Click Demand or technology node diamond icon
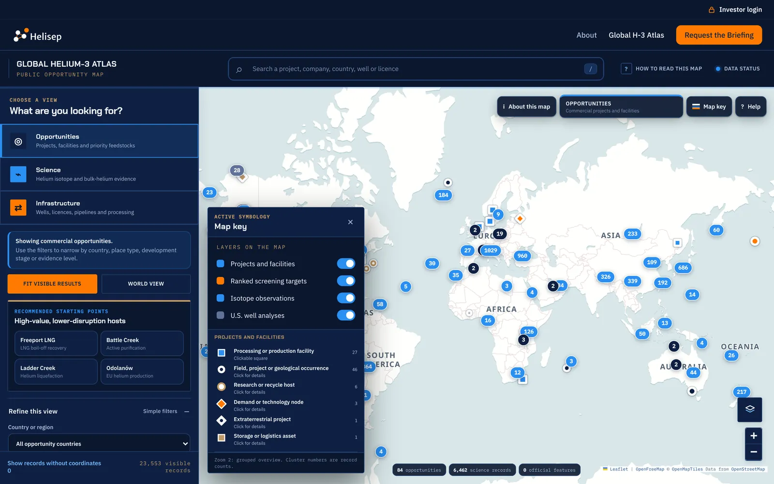The height and width of the screenshot is (484, 774). click(x=222, y=404)
